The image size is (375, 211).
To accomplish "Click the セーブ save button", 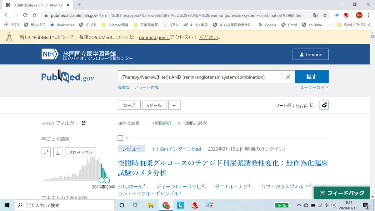I will pos(129,105).
